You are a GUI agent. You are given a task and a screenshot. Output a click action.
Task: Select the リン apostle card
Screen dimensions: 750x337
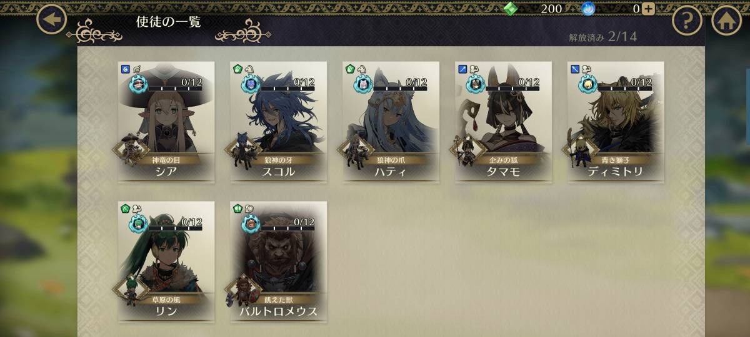point(166,261)
